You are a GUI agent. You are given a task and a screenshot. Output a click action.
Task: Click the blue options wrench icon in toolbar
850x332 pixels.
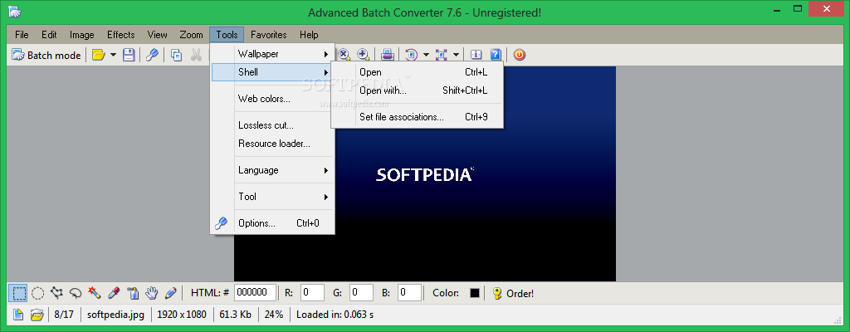pyautogui.click(x=153, y=55)
